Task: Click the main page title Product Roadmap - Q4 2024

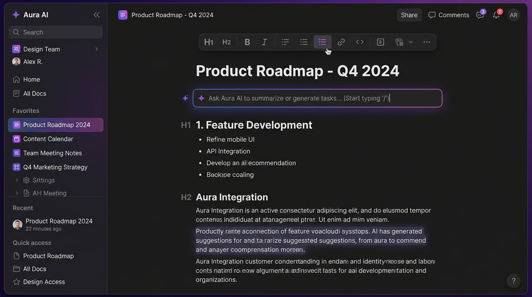Action: pos(298,71)
